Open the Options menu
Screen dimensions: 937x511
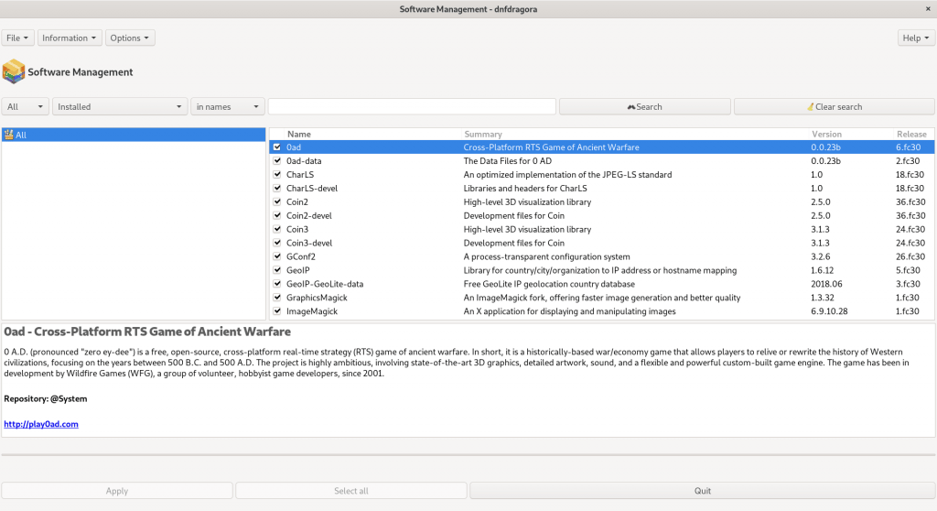click(130, 38)
